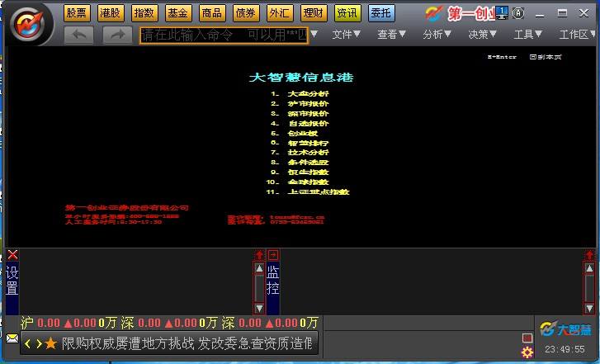Select 3. 深市报价 from the list
This screenshot has height=364, width=600.
coord(300,114)
